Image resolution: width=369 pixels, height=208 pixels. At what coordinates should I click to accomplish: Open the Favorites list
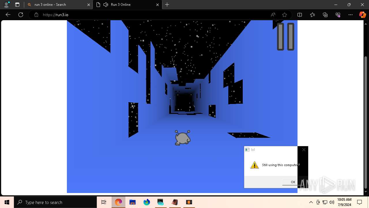tap(312, 15)
